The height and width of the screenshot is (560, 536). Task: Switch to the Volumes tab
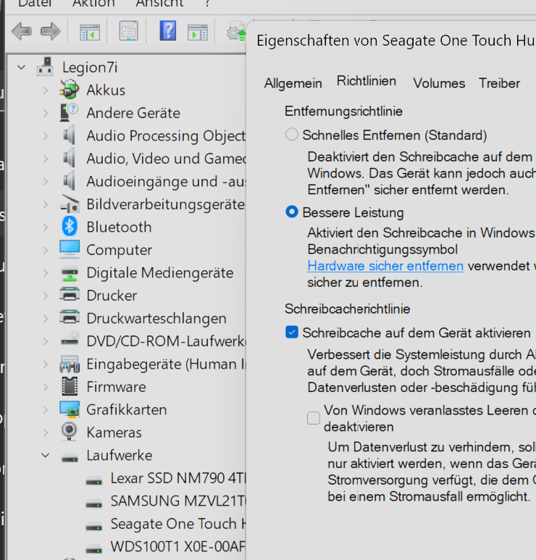439,83
